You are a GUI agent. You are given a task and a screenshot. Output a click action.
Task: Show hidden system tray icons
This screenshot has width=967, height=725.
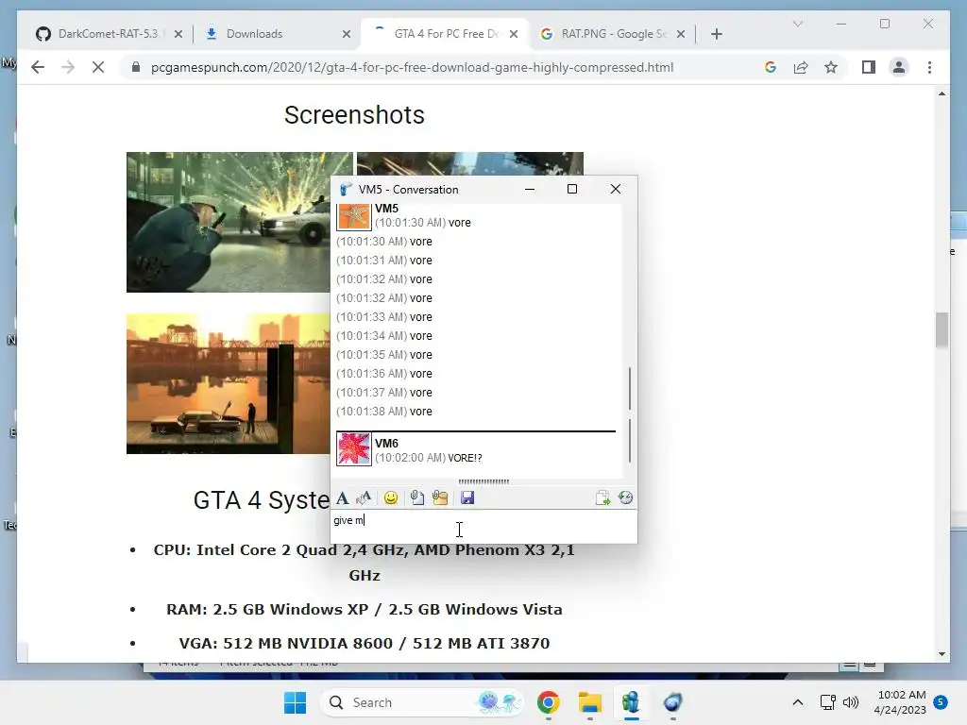coord(797,702)
